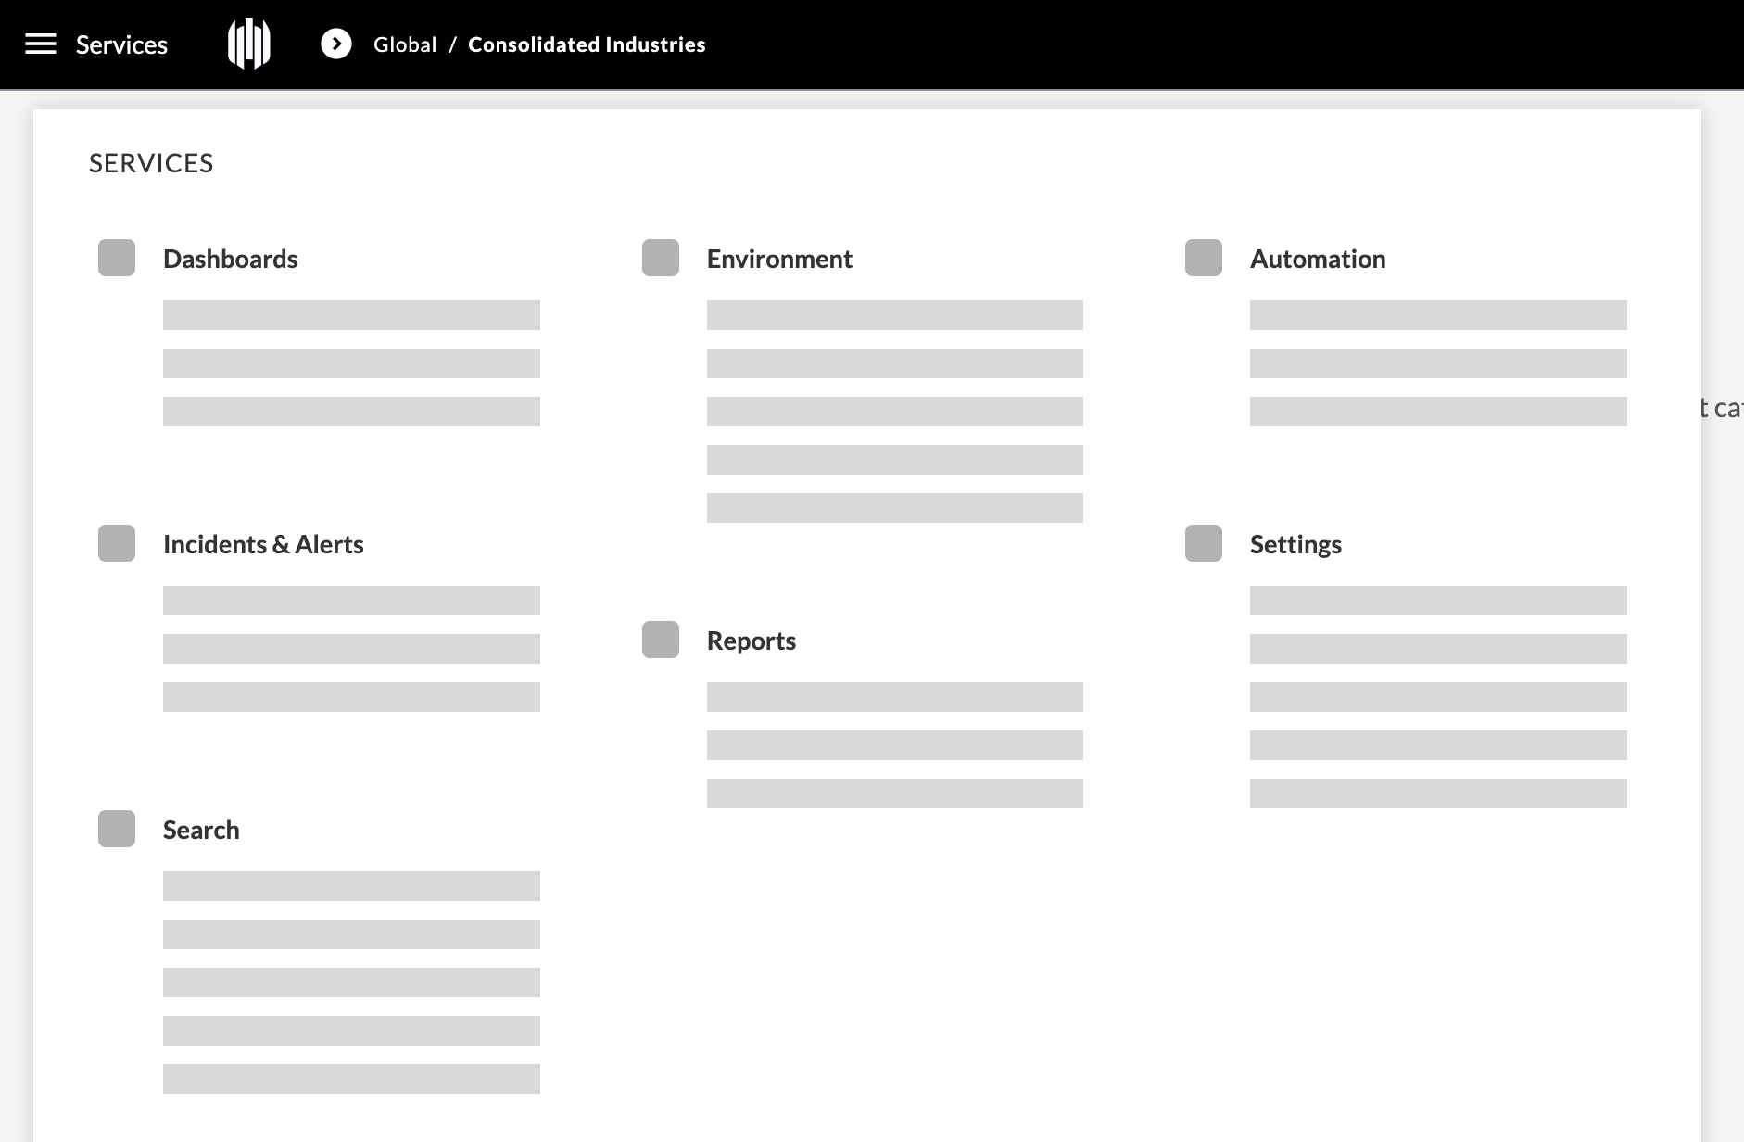Select the Dashboards section heading

[x=231, y=259]
